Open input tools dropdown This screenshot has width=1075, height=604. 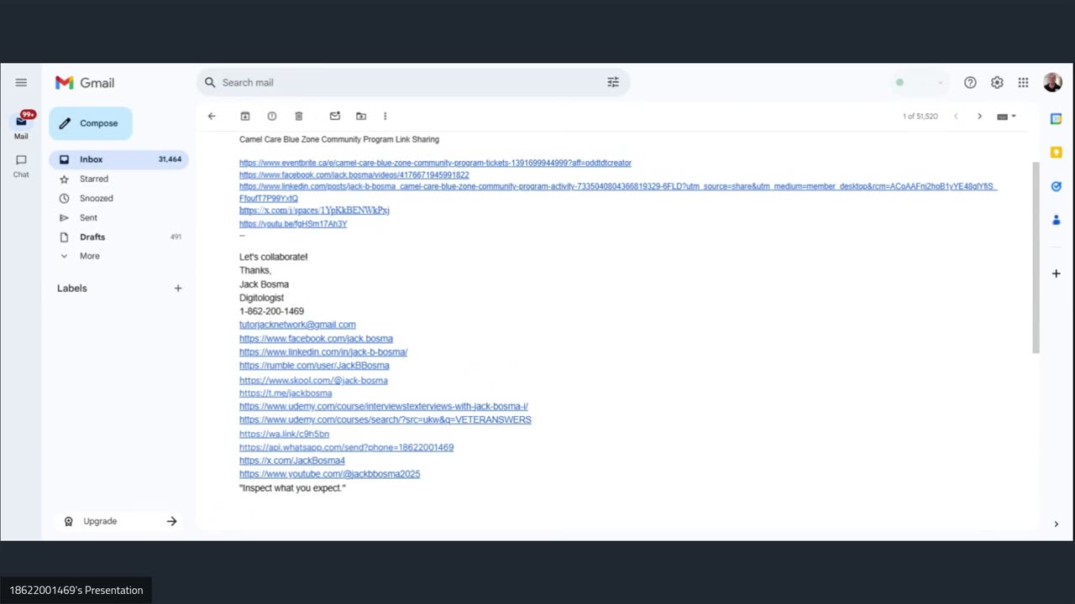tap(1006, 116)
